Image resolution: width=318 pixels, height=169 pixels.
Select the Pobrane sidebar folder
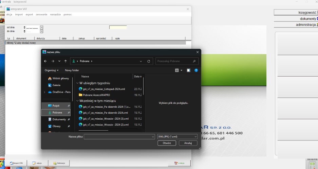(x=56, y=113)
